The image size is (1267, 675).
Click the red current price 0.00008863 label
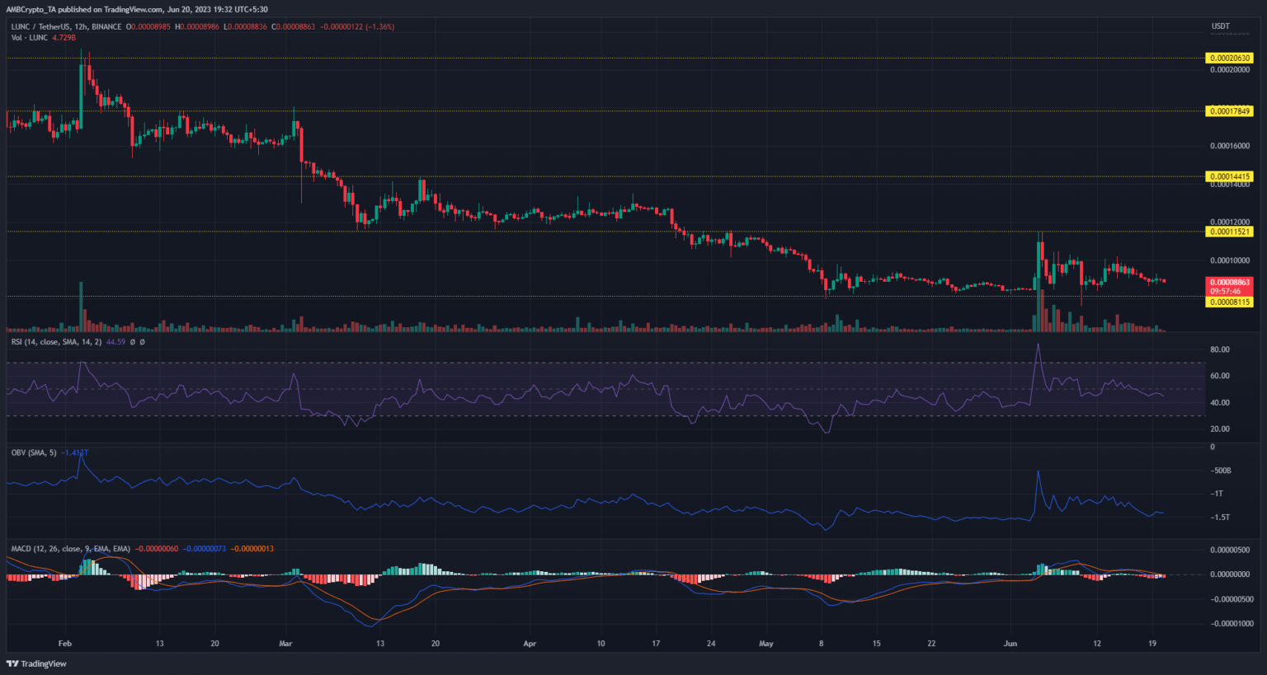1229,283
